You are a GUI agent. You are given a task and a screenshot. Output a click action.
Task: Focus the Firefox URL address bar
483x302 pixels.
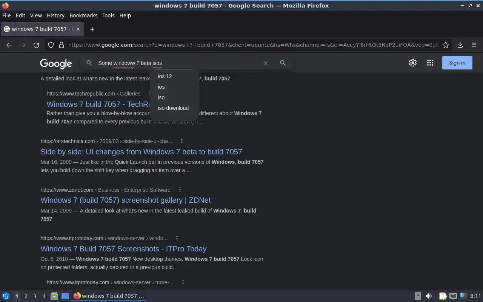pyautogui.click(x=253, y=45)
